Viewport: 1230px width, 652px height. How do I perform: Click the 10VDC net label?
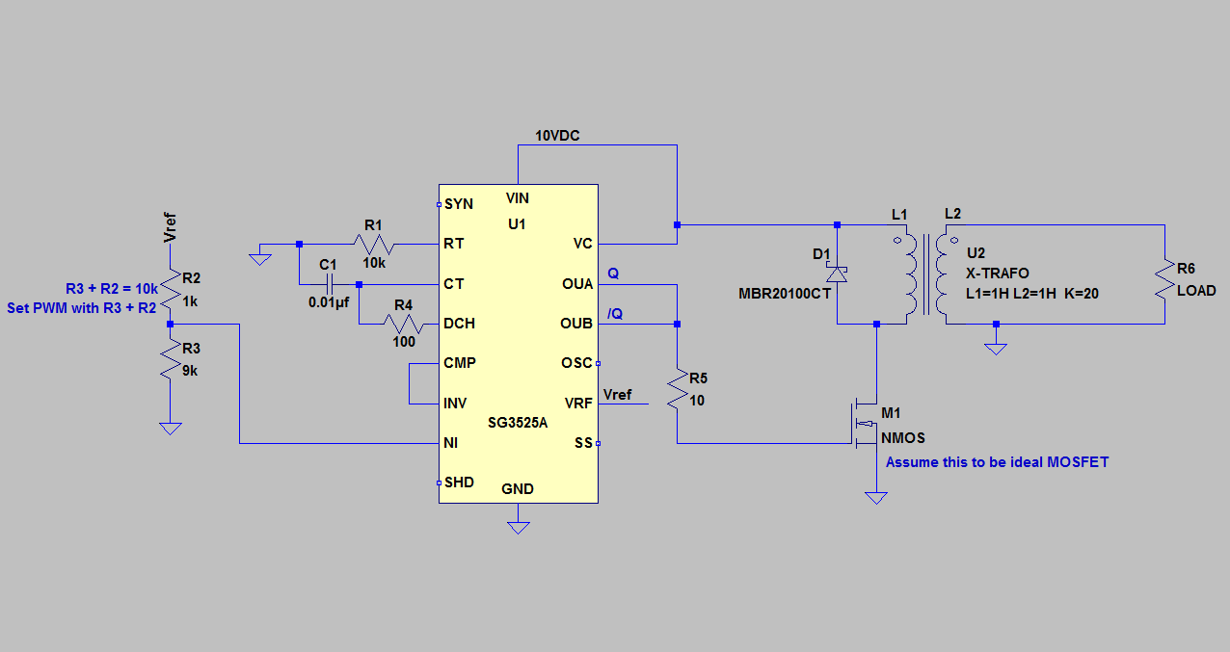click(557, 135)
